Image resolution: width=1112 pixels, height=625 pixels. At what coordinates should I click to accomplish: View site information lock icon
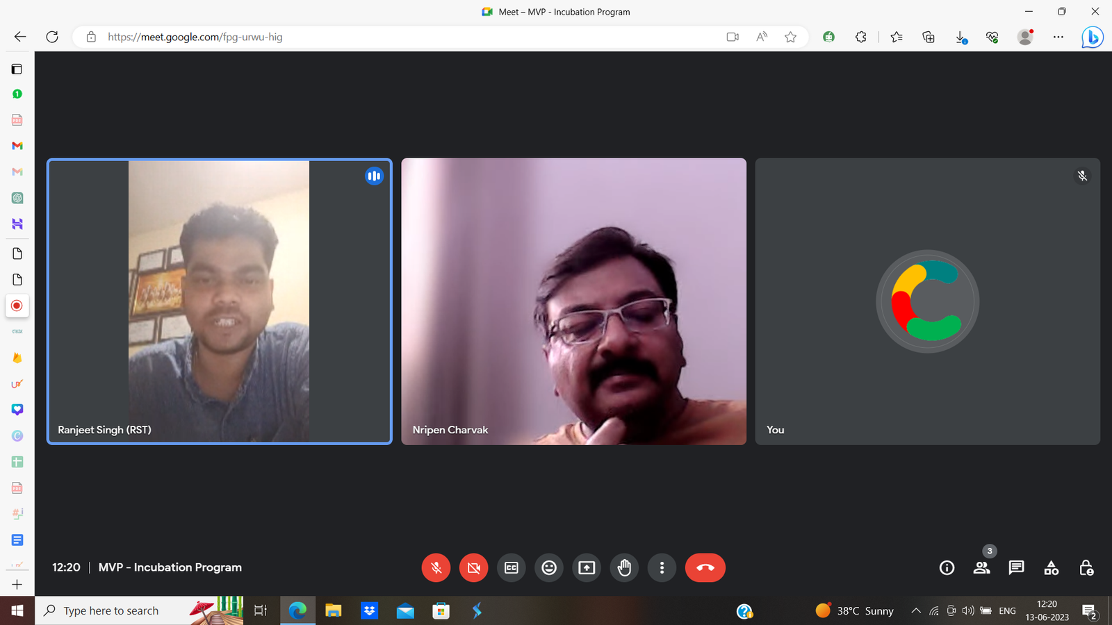tap(91, 37)
